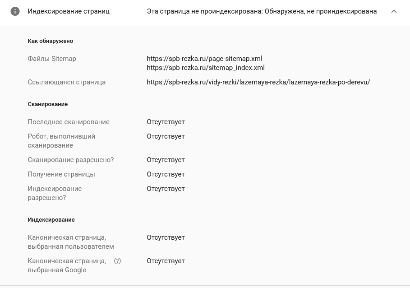Viewport: 410px width, 288px height.
Task: Click the help icon next to Каноническая страница Google
Action: (117, 261)
